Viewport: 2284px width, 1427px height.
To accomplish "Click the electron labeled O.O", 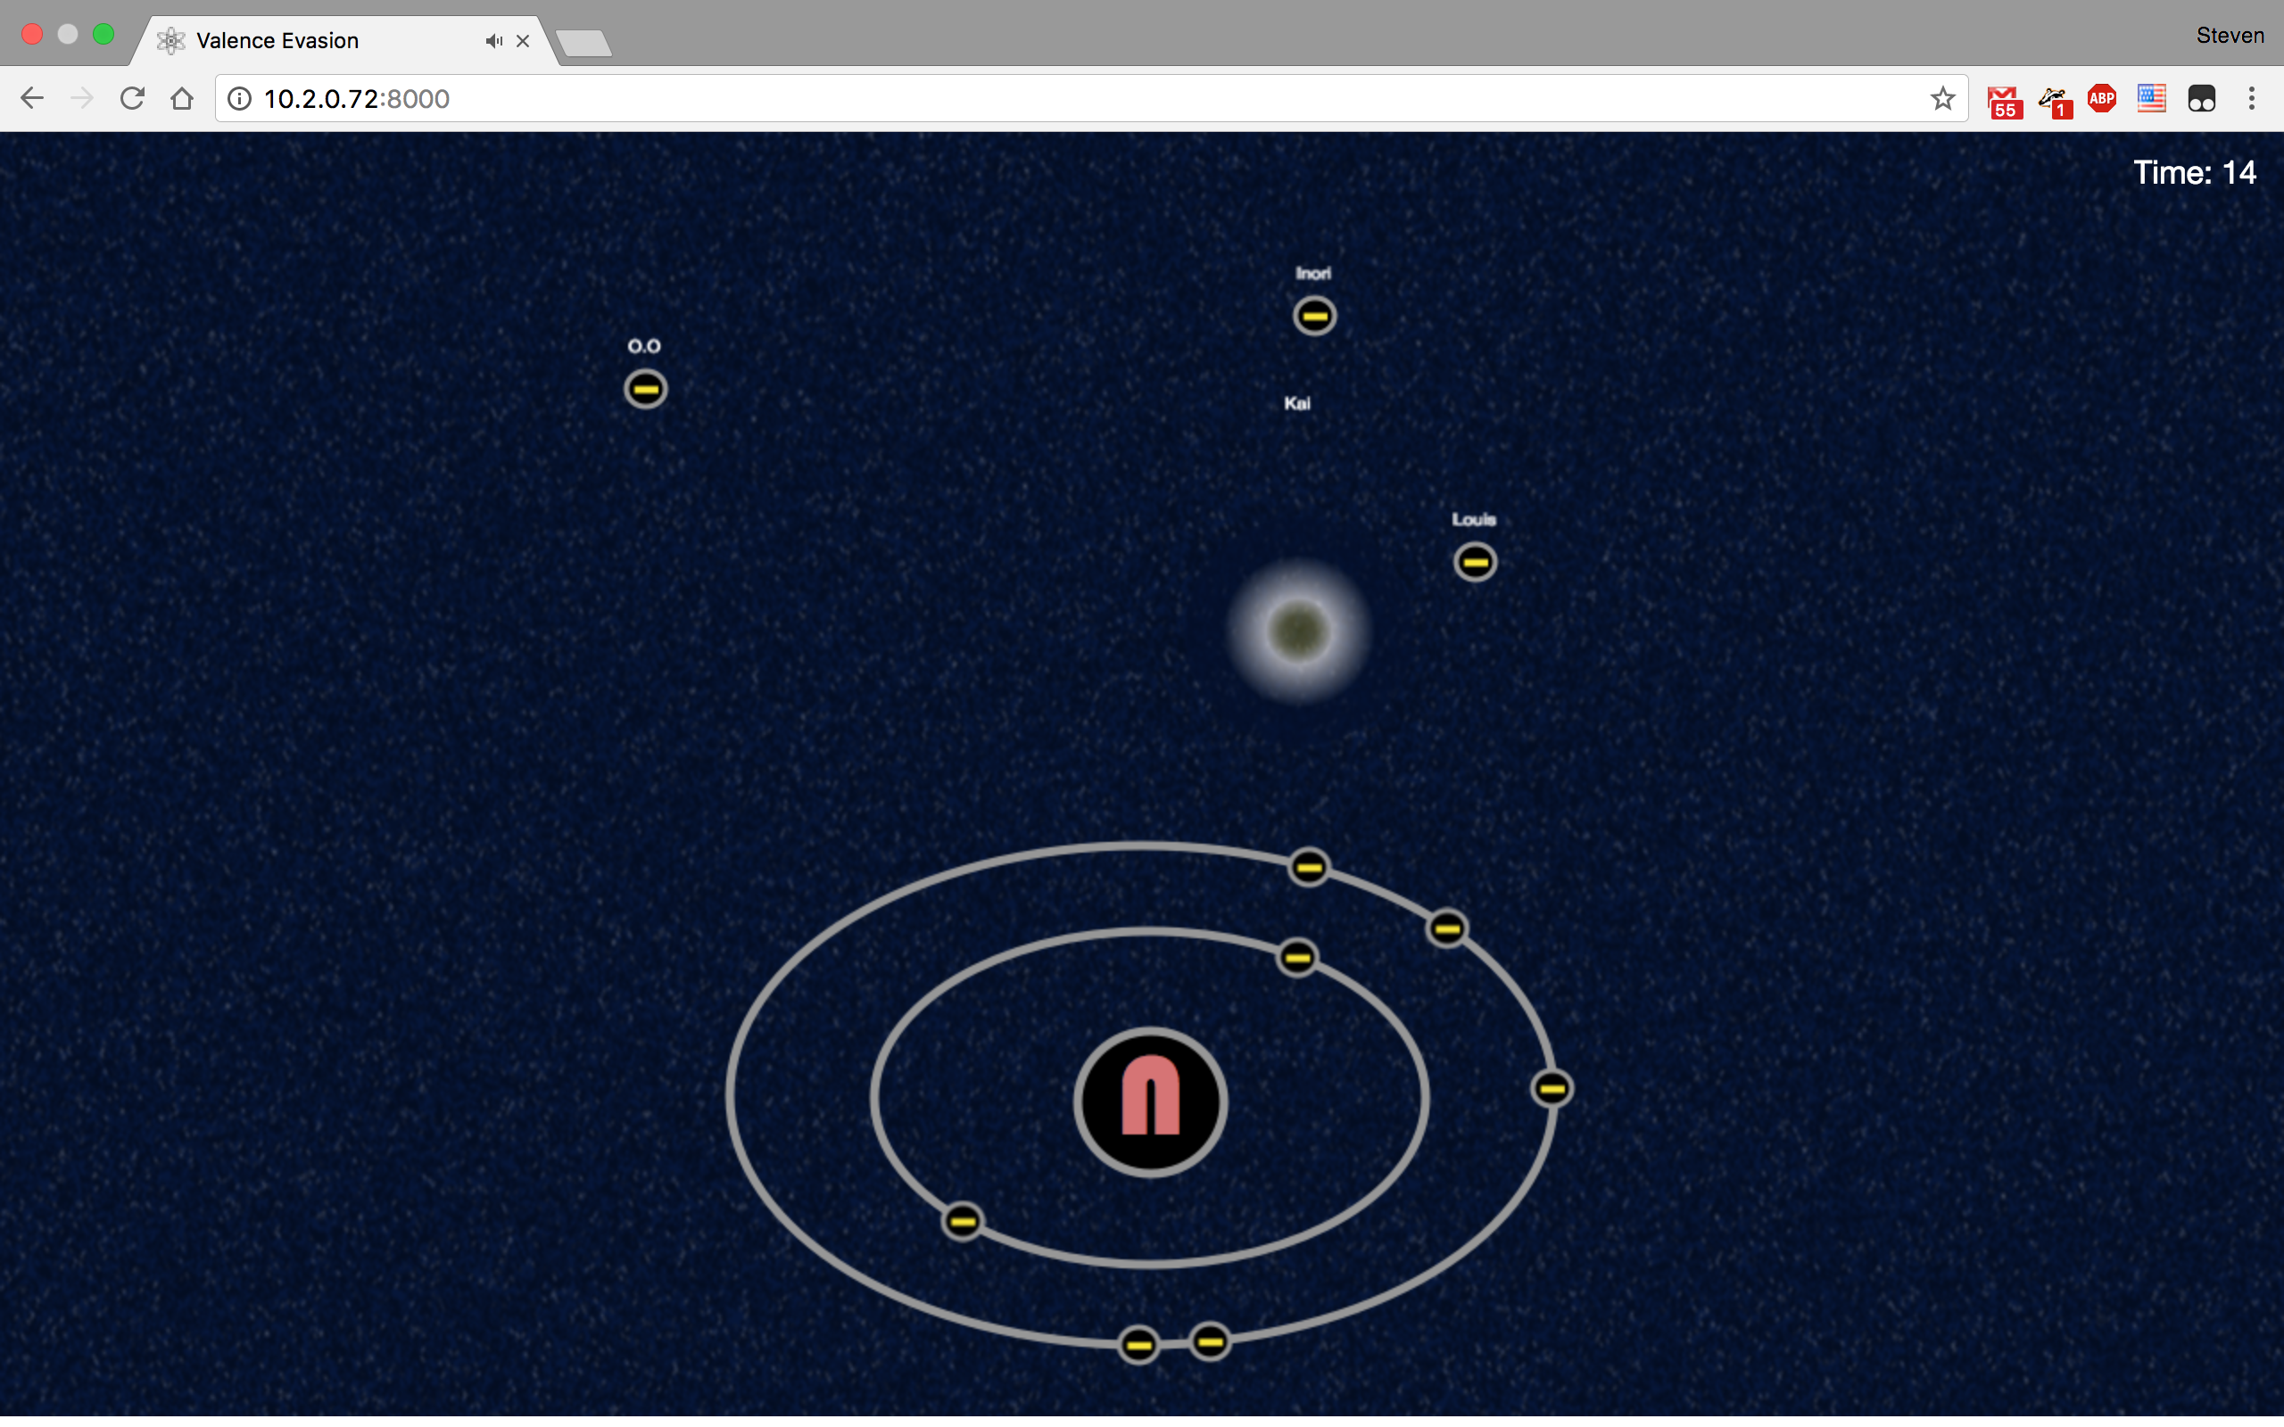I will [646, 389].
